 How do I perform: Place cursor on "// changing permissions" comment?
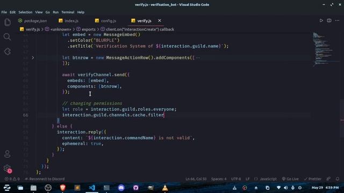[92, 103]
